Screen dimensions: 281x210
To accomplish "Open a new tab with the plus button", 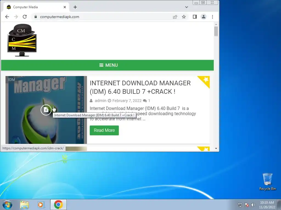I will 75,7.
